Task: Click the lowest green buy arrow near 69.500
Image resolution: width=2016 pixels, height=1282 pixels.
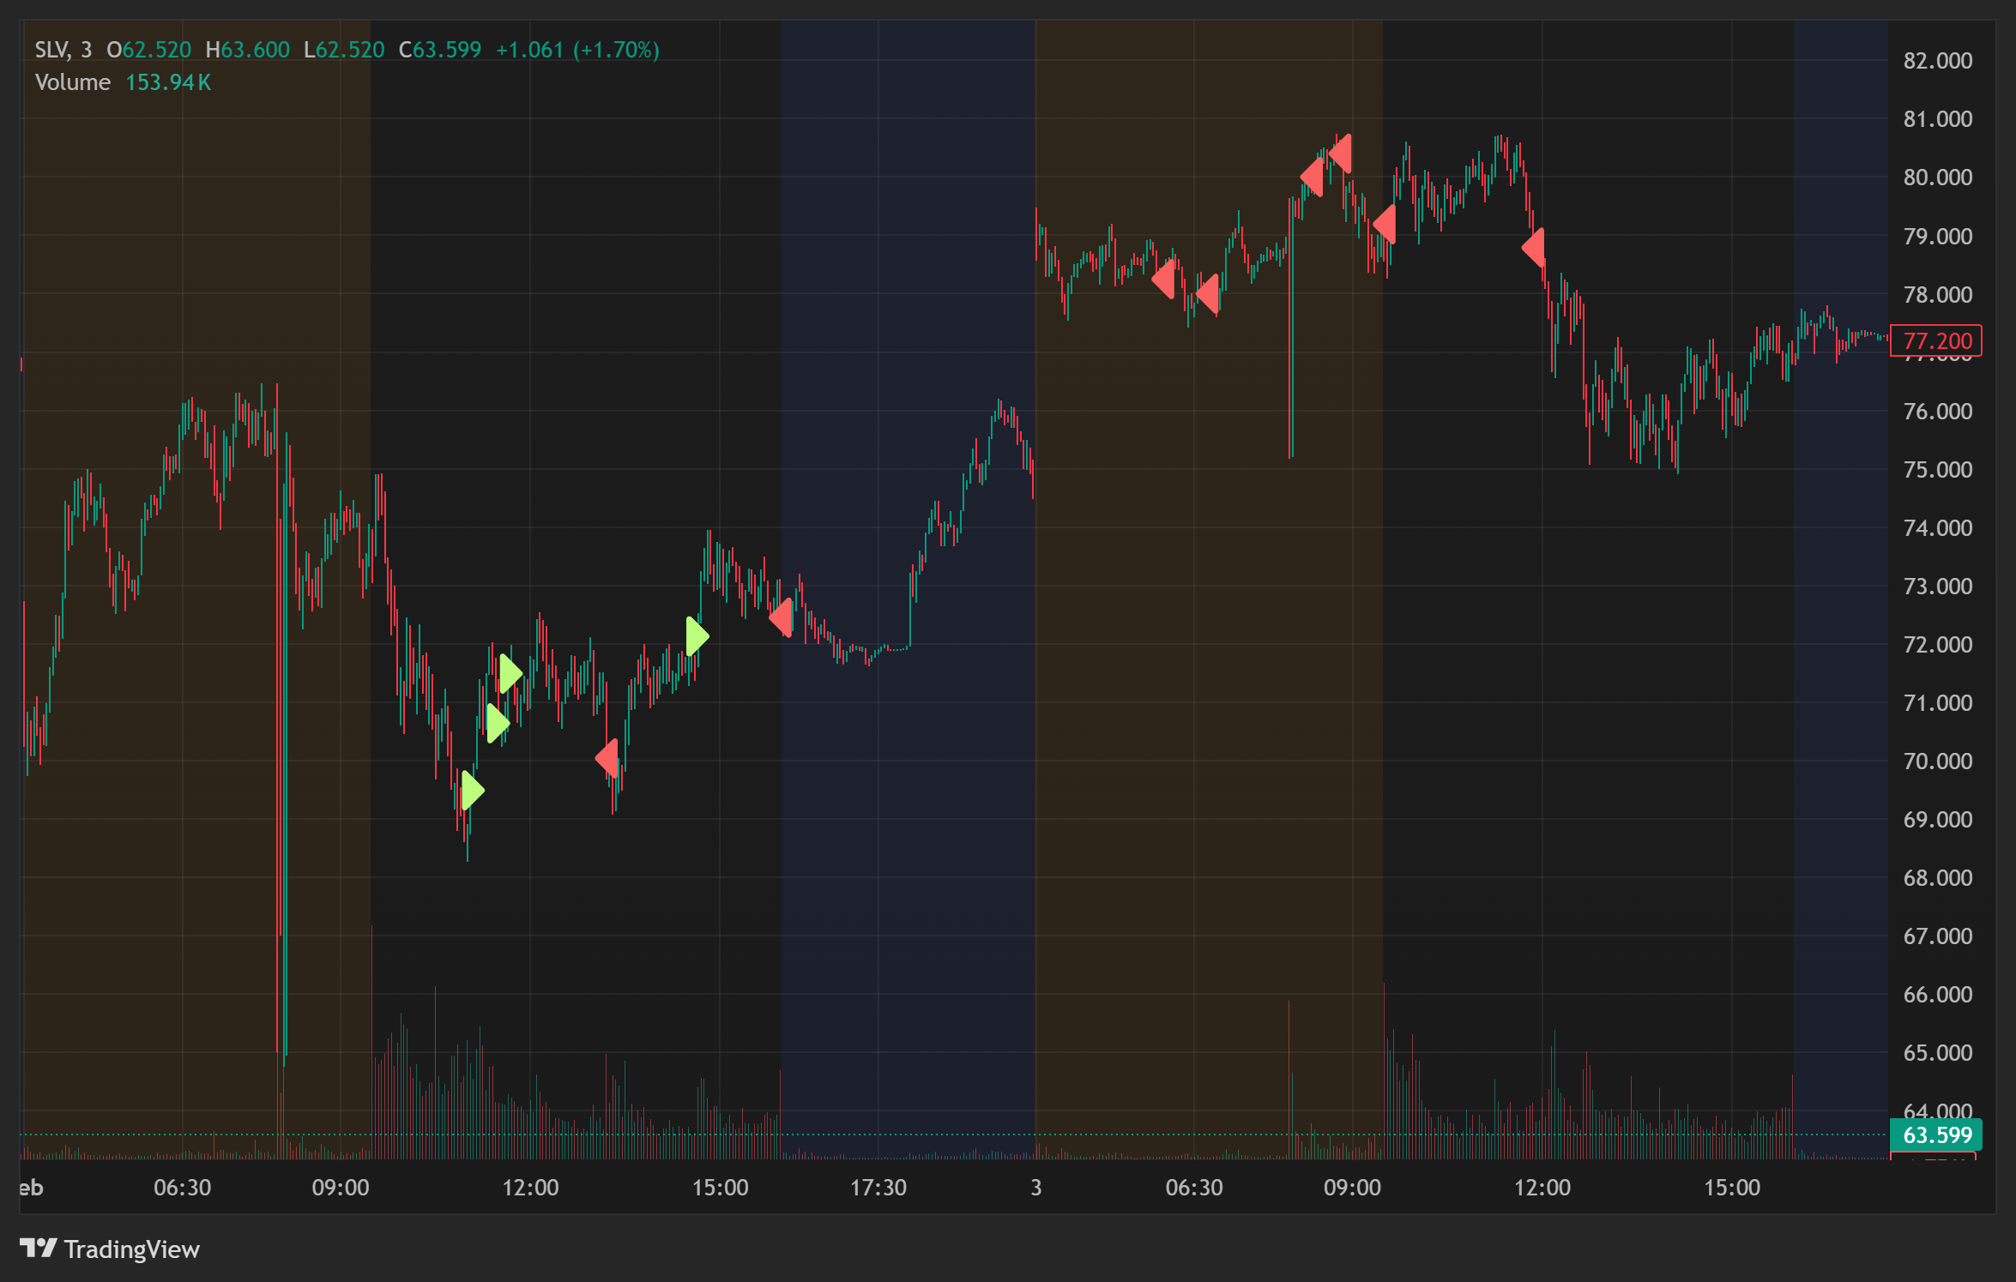Action: [472, 791]
